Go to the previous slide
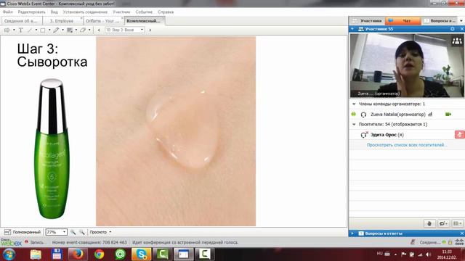Viewport: 465px width, 261px height. pyautogui.click(x=99, y=30)
